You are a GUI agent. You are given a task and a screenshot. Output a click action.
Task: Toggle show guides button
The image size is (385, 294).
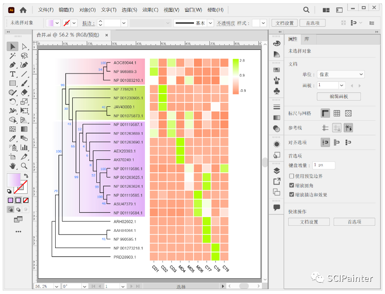[x=325, y=128]
